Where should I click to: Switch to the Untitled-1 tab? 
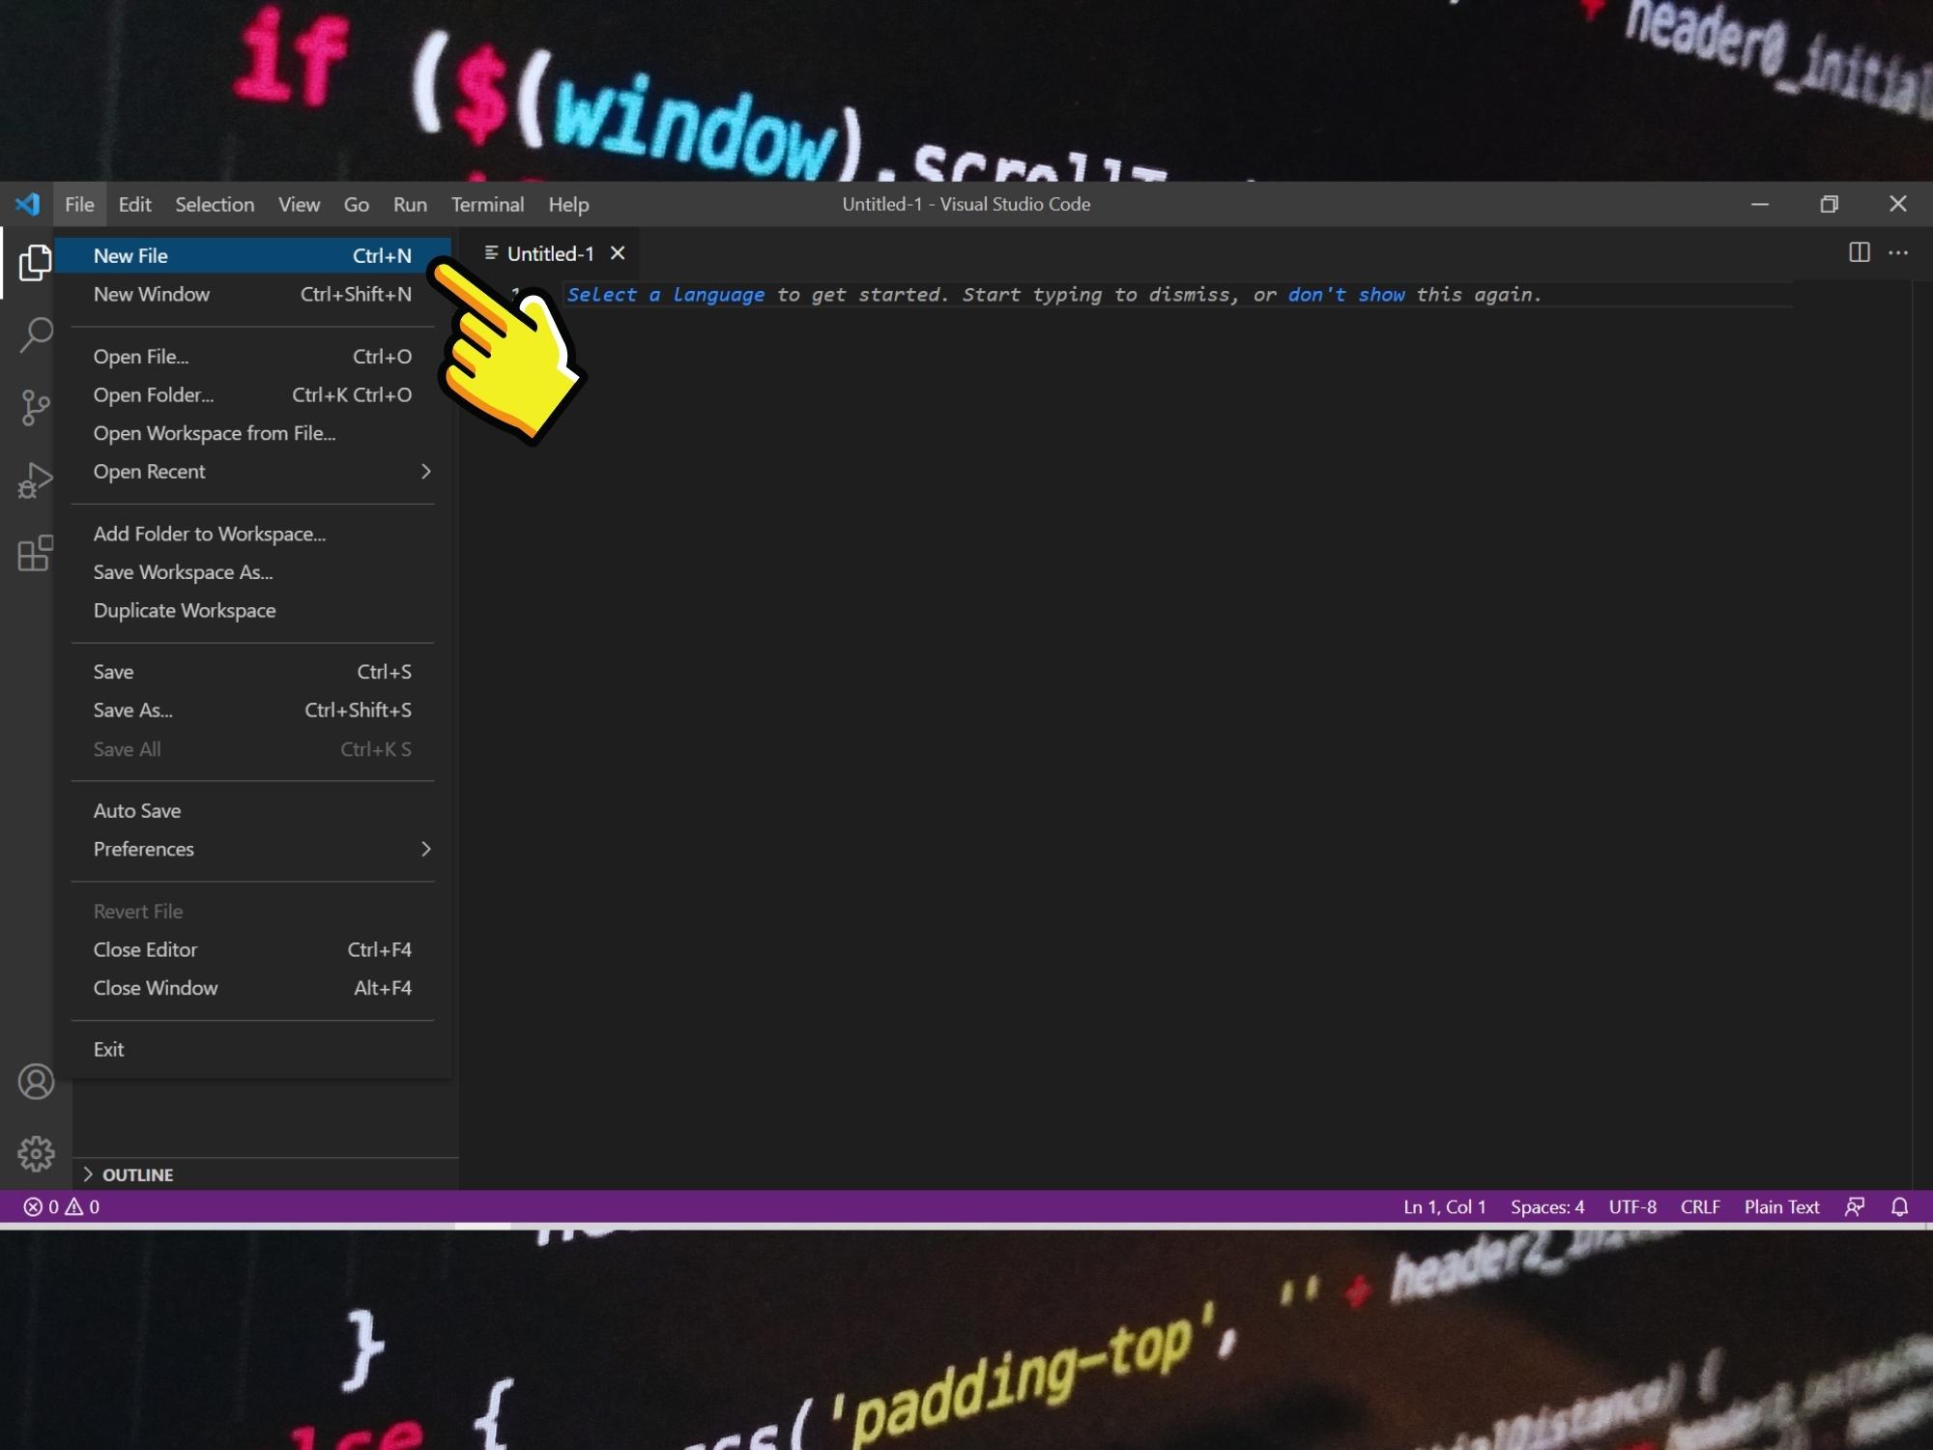pyautogui.click(x=549, y=253)
